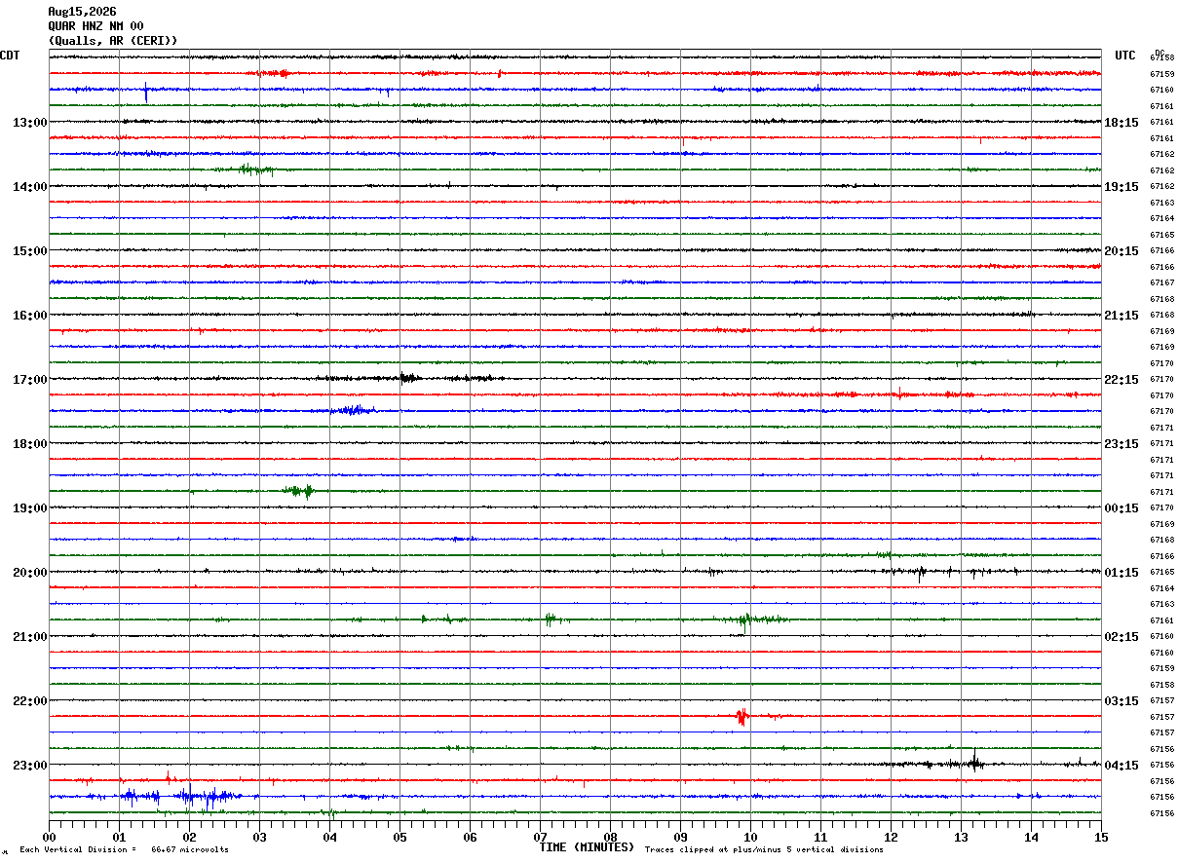Click the 05 minute tick label
Screen dimensions: 1179x863
pos(399,838)
